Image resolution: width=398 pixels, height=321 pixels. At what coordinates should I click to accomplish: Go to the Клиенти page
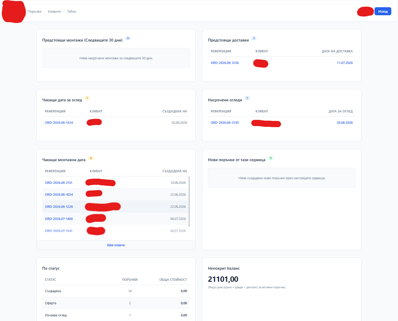pyautogui.click(x=54, y=12)
